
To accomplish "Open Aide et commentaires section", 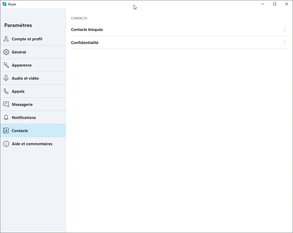I will pos(33,144).
